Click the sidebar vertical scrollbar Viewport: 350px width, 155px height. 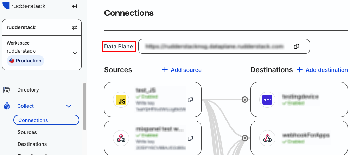[x=85, y=107]
